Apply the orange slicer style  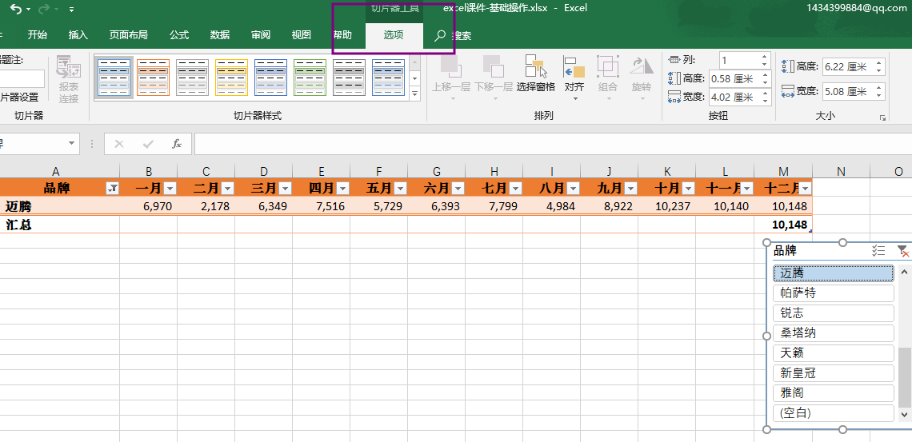(153, 78)
